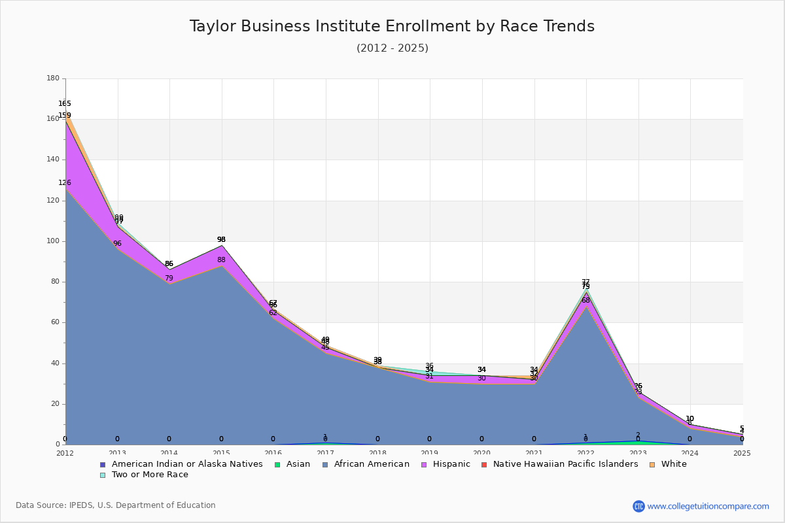785x523 pixels.
Task: Open www.collegetuitioncompare.com link
Action: (708, 506)
